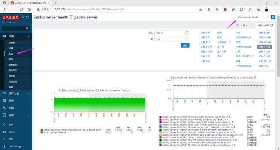280x150 pixels.
Task: Open the calendar picker for the from field
Action: tap(187, 33)
